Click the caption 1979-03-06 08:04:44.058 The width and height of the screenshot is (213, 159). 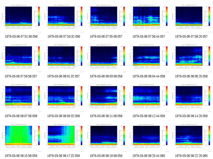pyautogui.click(x=149, y=76)
